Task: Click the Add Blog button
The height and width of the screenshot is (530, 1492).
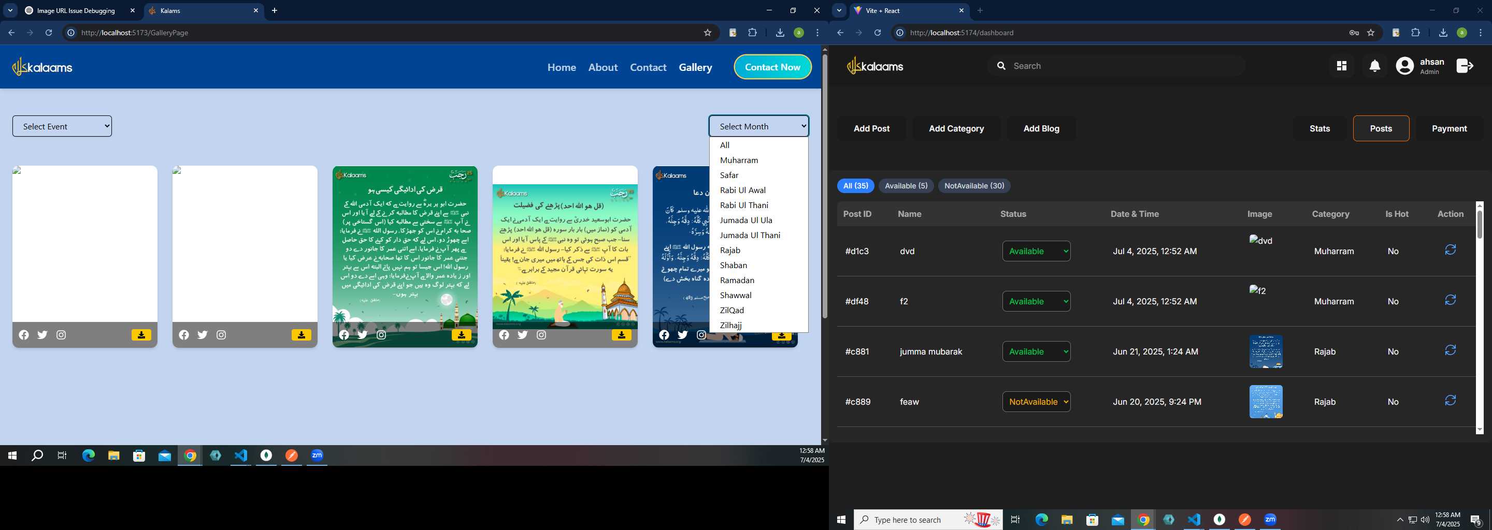Action: tap(1041, 128)
